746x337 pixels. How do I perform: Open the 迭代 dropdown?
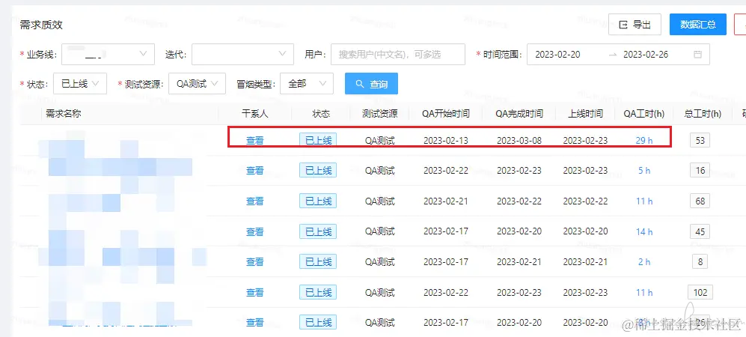(x=242, y=54)
